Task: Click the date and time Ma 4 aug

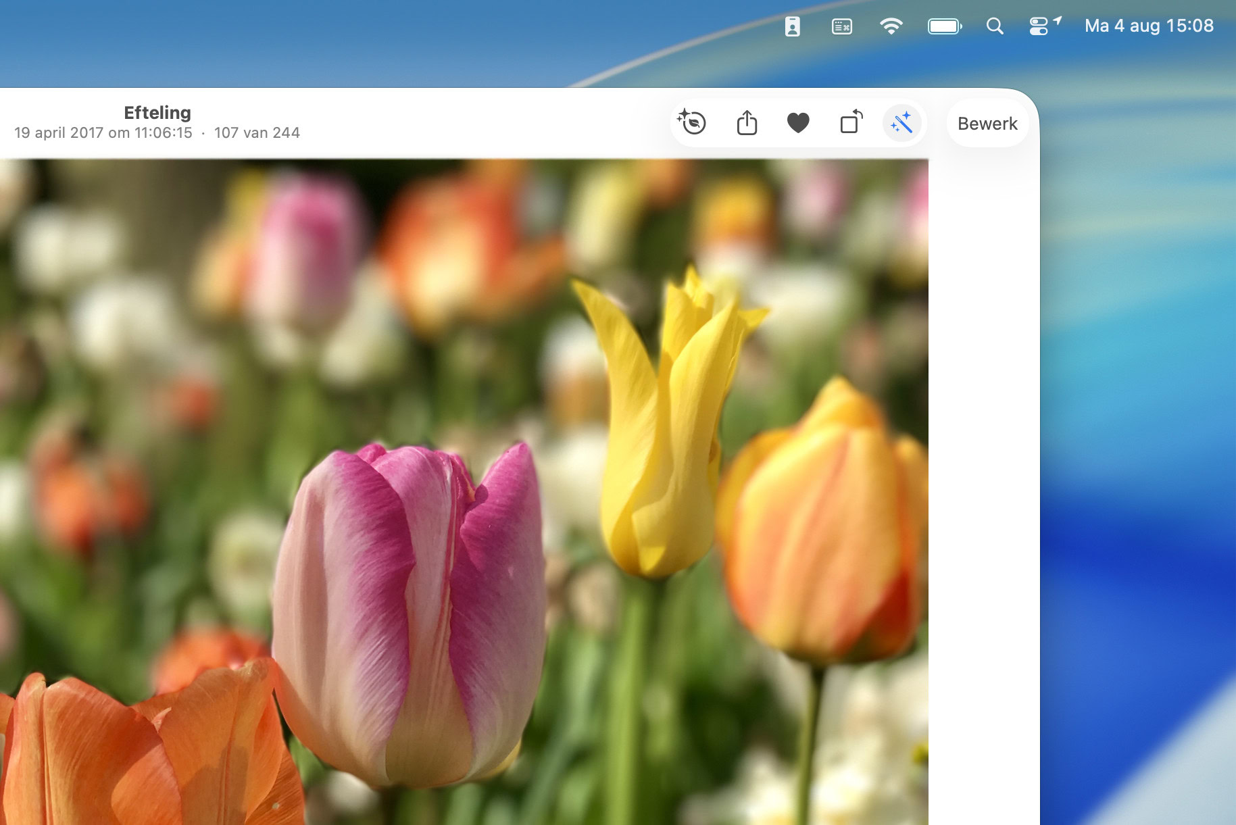Action: [x=1148, y=26]
